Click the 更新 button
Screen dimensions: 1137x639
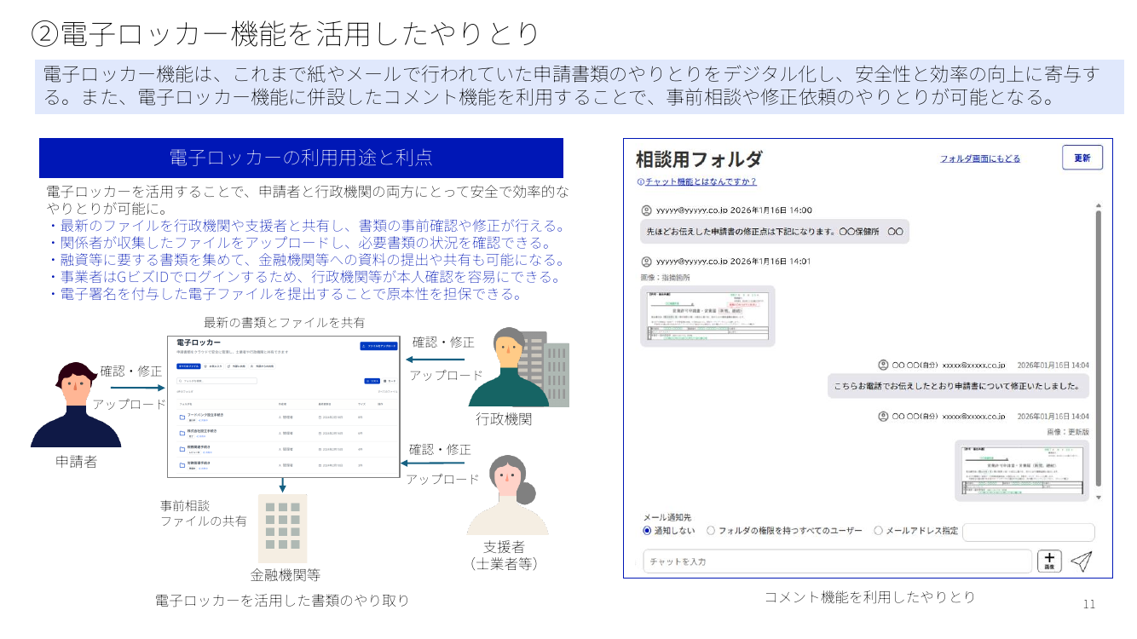(1082, 158)
